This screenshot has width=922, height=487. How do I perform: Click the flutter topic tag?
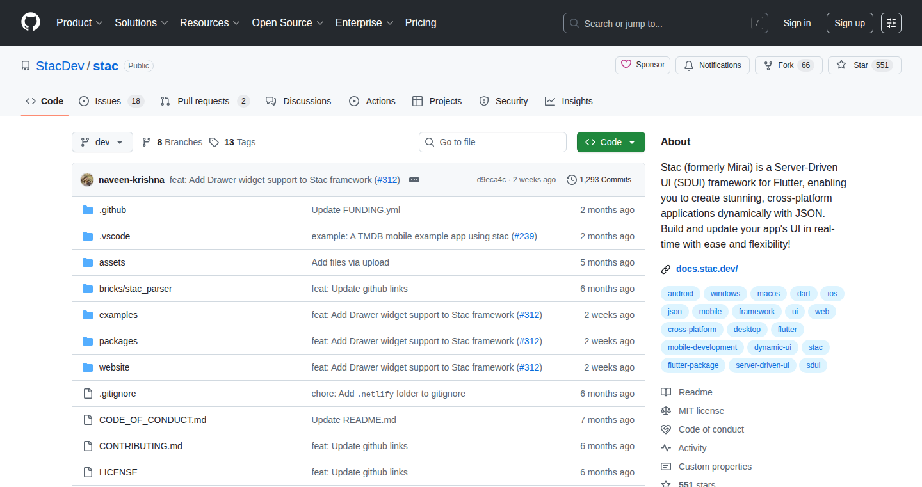click(x=788, y=330)
